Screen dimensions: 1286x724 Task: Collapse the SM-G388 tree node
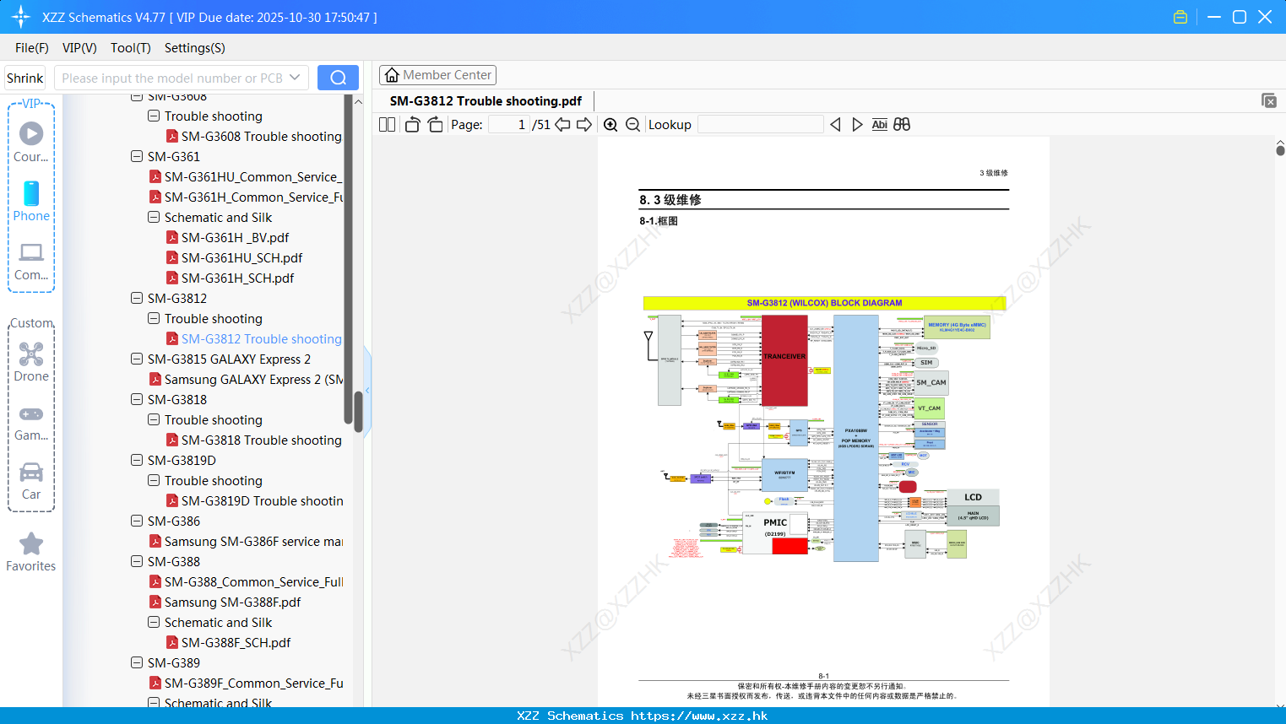[137, 561]
